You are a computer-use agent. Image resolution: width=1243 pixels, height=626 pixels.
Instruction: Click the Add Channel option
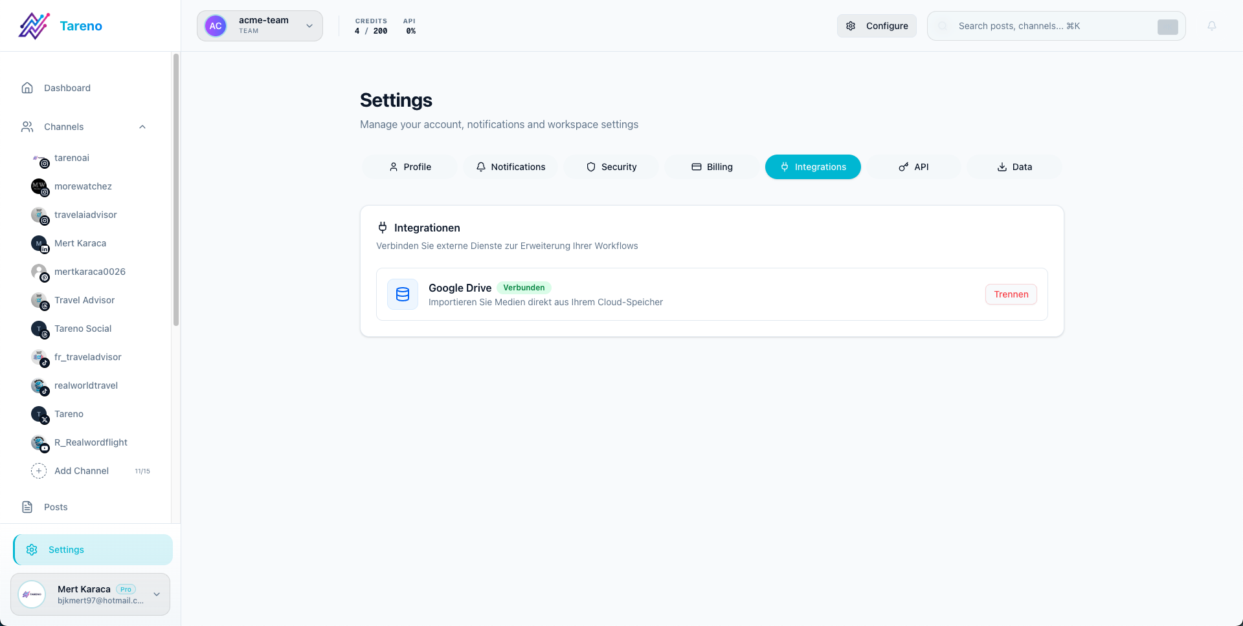[82, 471]
